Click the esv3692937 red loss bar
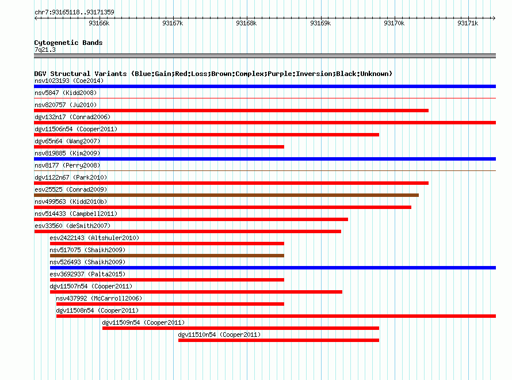The width and height of the screenshot is (512, 380). tap(167, 280)
